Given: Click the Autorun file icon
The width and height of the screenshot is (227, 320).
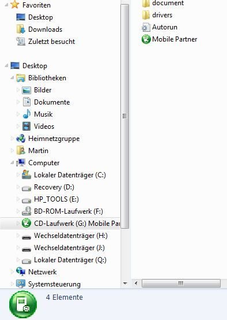Looking at the screenshot, I should click(x=146, y=27).
